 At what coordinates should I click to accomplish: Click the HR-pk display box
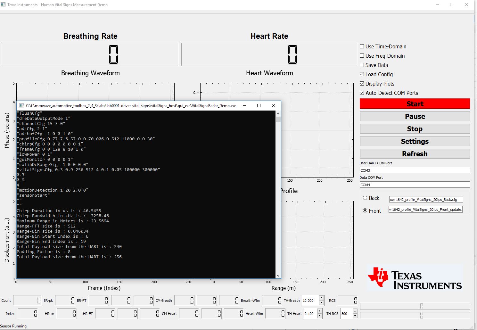tap(67, 314)
